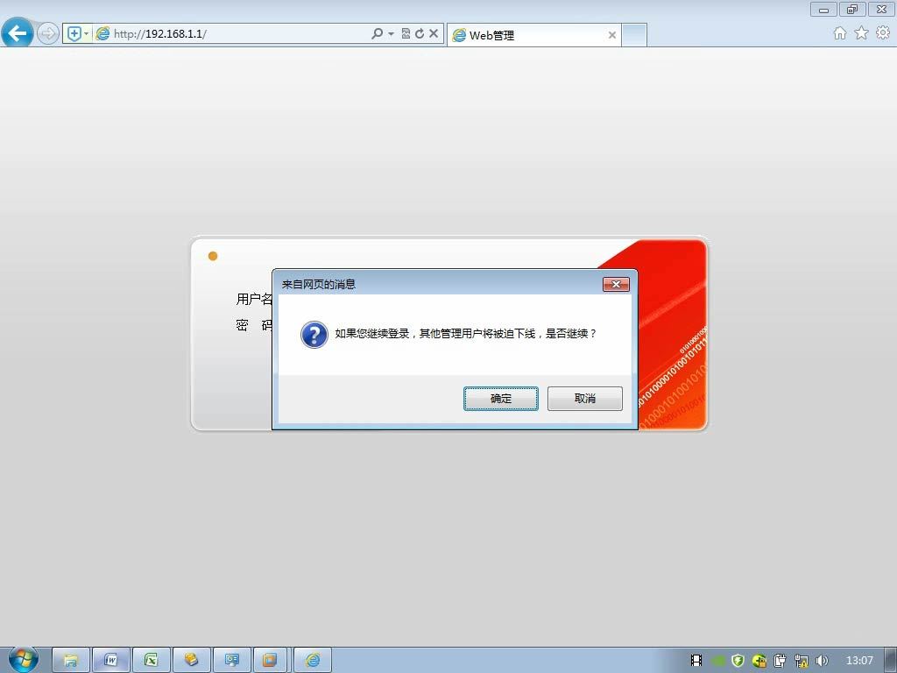
Task: Click the show desktop strip at taskbar end
Action: pos(891,661)
